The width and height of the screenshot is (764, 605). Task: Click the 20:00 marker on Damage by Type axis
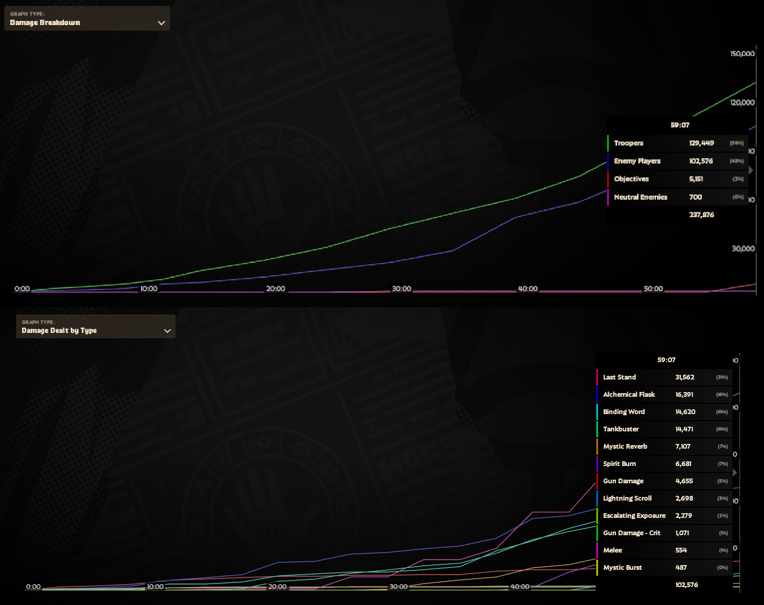coord(278,587)
